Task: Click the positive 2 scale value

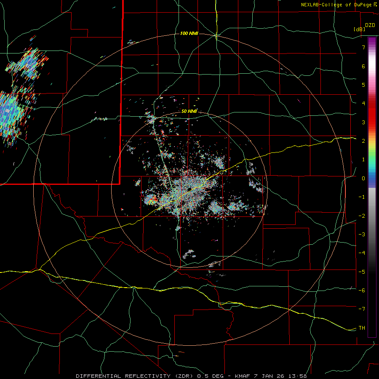Action: (363, 141)
